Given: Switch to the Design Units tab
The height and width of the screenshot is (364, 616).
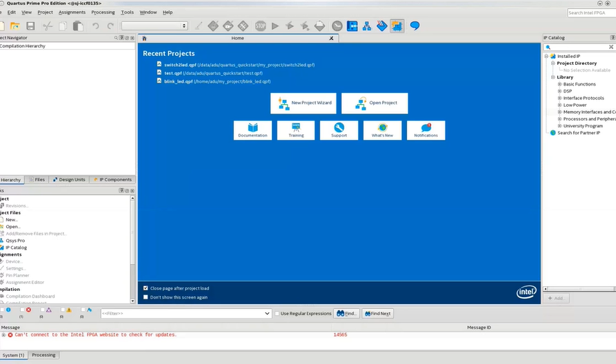Looking at the screenshot, I should click(x=69, y=179).
